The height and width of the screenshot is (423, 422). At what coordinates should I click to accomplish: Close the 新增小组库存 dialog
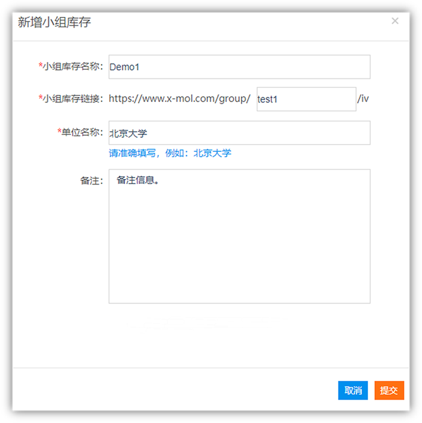pos(395,20)
